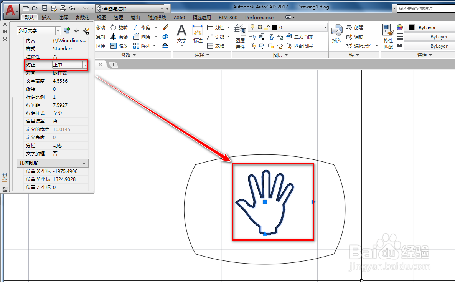Switch to the 插入 (Insert) ribbon tab
The height and width of the screenshot is (282, 455).
46,17
